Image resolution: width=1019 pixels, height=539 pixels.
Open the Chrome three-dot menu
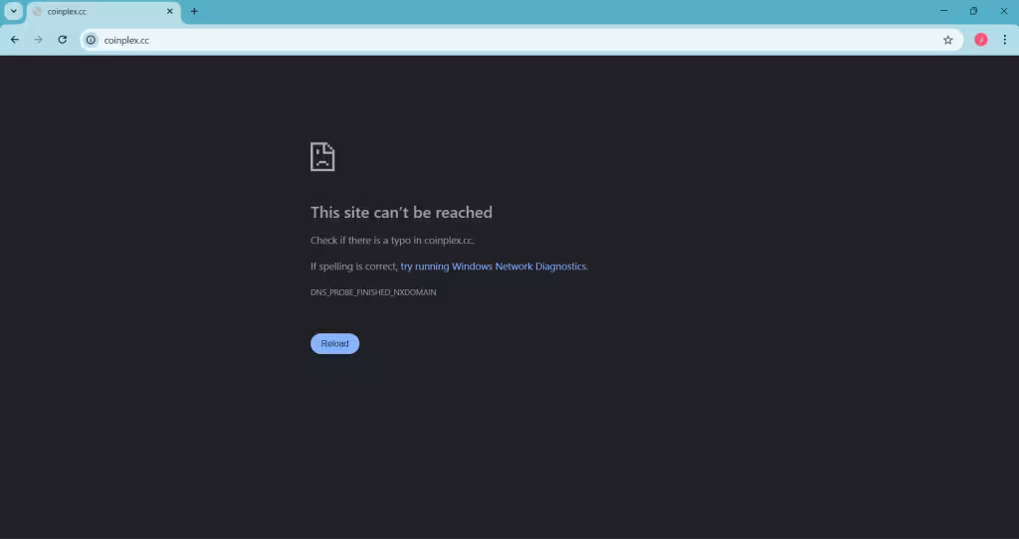[1004, 40]
